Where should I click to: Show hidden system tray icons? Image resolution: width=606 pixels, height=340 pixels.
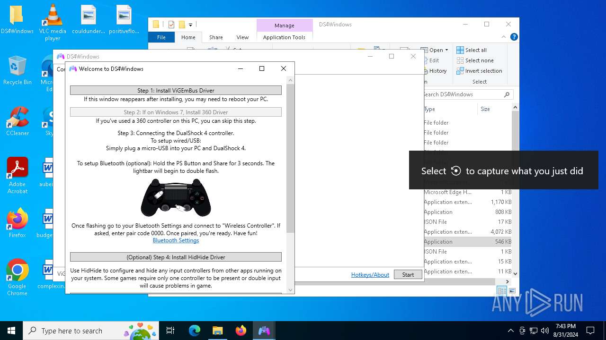tap(510, 331)
